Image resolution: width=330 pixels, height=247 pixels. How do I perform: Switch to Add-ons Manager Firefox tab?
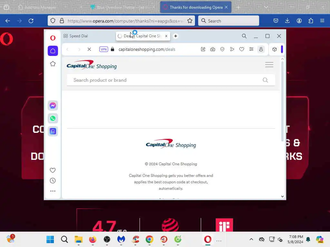pos(49,7)
